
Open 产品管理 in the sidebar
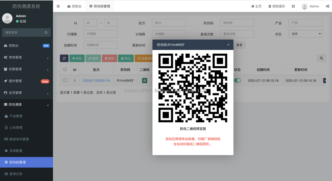click(26, 116)
